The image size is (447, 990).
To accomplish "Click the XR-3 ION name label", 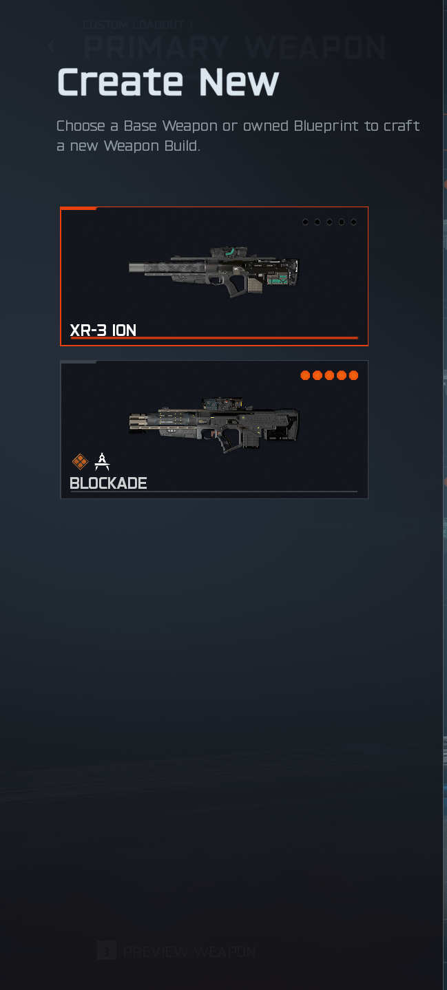I will (x=103, y=330).
